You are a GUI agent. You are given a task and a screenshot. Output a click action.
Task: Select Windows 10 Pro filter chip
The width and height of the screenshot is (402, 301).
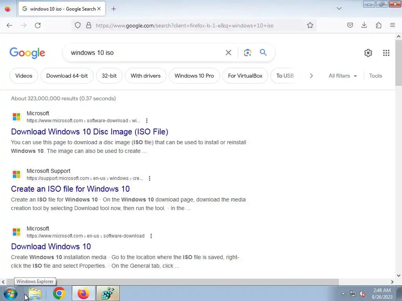coord(194,76)
